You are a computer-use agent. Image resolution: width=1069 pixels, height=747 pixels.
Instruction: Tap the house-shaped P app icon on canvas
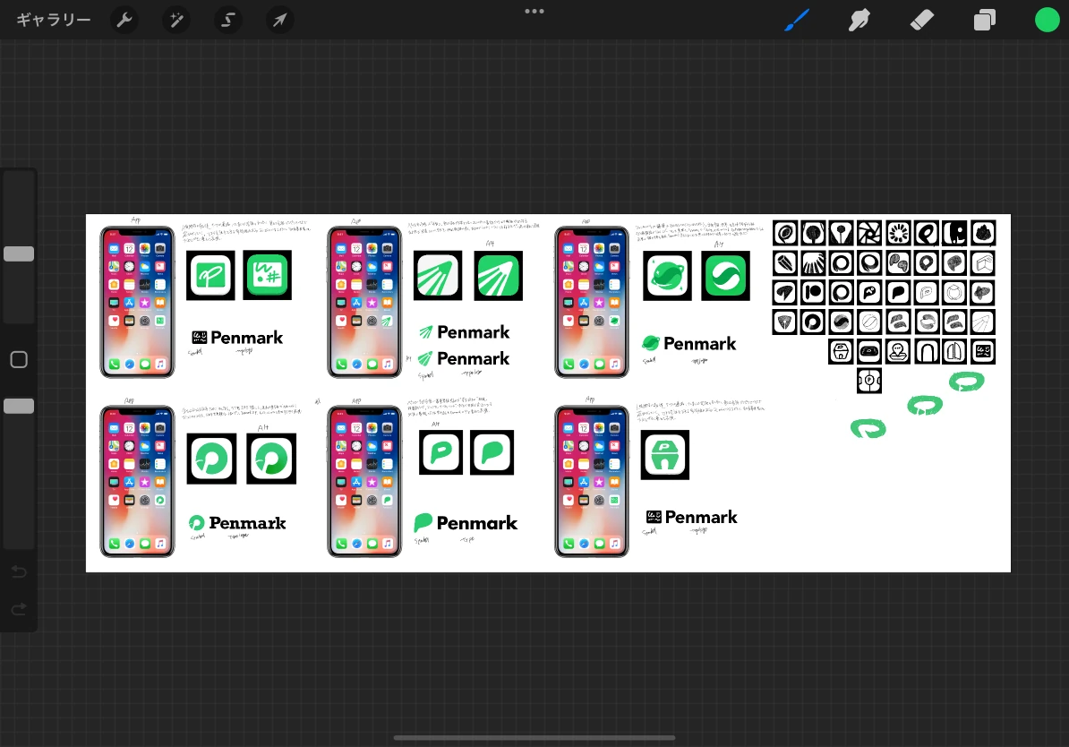pyautogui.click(x=664, y=455)
